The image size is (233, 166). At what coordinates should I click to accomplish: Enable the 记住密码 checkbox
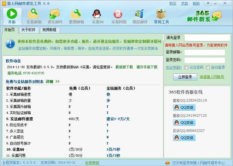pyautogui.click(x=186, y=67)
